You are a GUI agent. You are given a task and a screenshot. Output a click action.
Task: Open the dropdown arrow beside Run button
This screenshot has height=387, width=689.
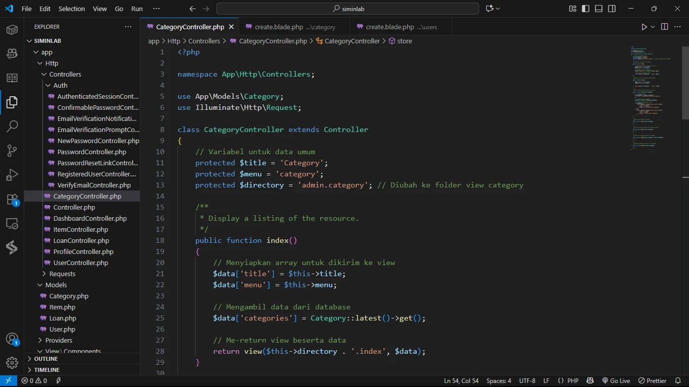[x=653, y=27]
